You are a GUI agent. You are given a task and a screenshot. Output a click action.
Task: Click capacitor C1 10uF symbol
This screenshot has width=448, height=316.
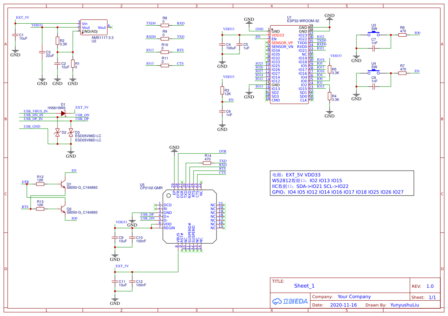15,35
